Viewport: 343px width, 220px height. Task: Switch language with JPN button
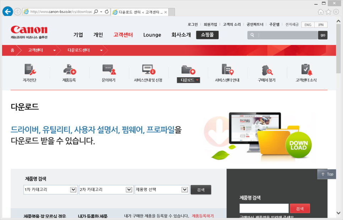(x=321, y=25)
